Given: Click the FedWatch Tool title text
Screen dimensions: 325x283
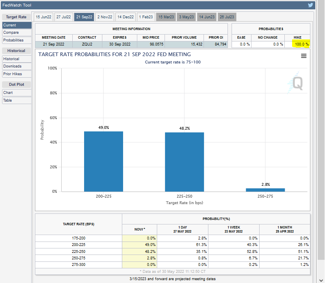Looking at the screenshot, I should pyautogui.click(x=17, y=5).
